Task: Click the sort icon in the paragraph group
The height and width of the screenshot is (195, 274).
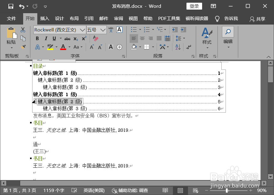Action: [x=178, y=47]
